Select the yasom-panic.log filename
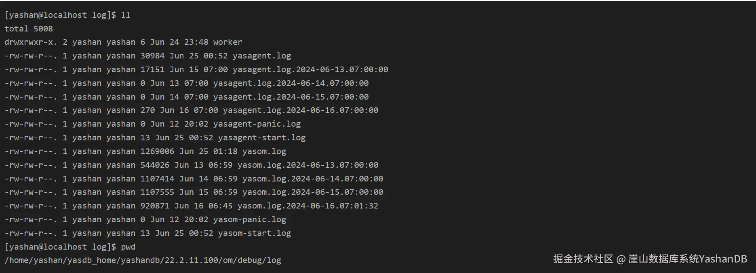 click(250, 219)
